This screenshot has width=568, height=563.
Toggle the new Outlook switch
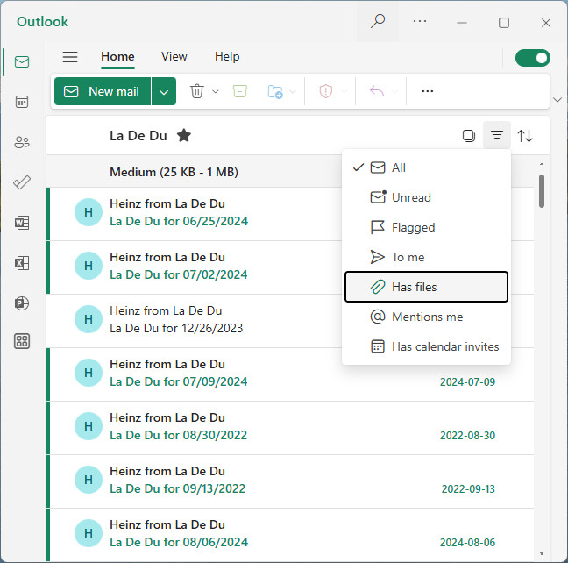533,58
